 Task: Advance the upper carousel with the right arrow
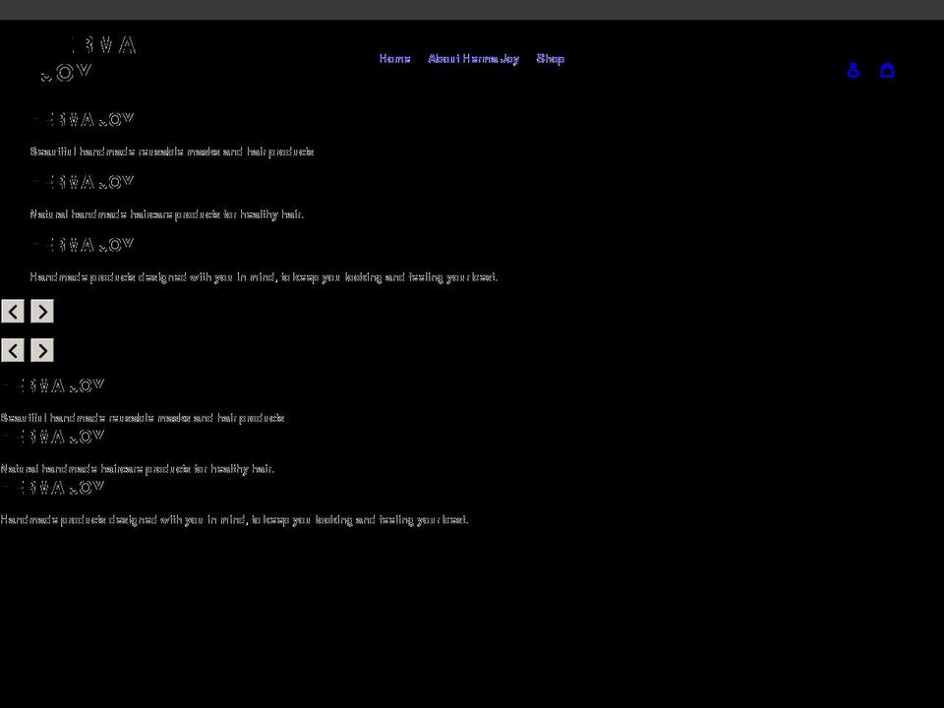[x=42, y=311]
